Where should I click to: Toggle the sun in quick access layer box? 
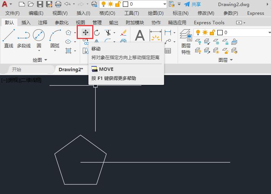click(110, 4)
